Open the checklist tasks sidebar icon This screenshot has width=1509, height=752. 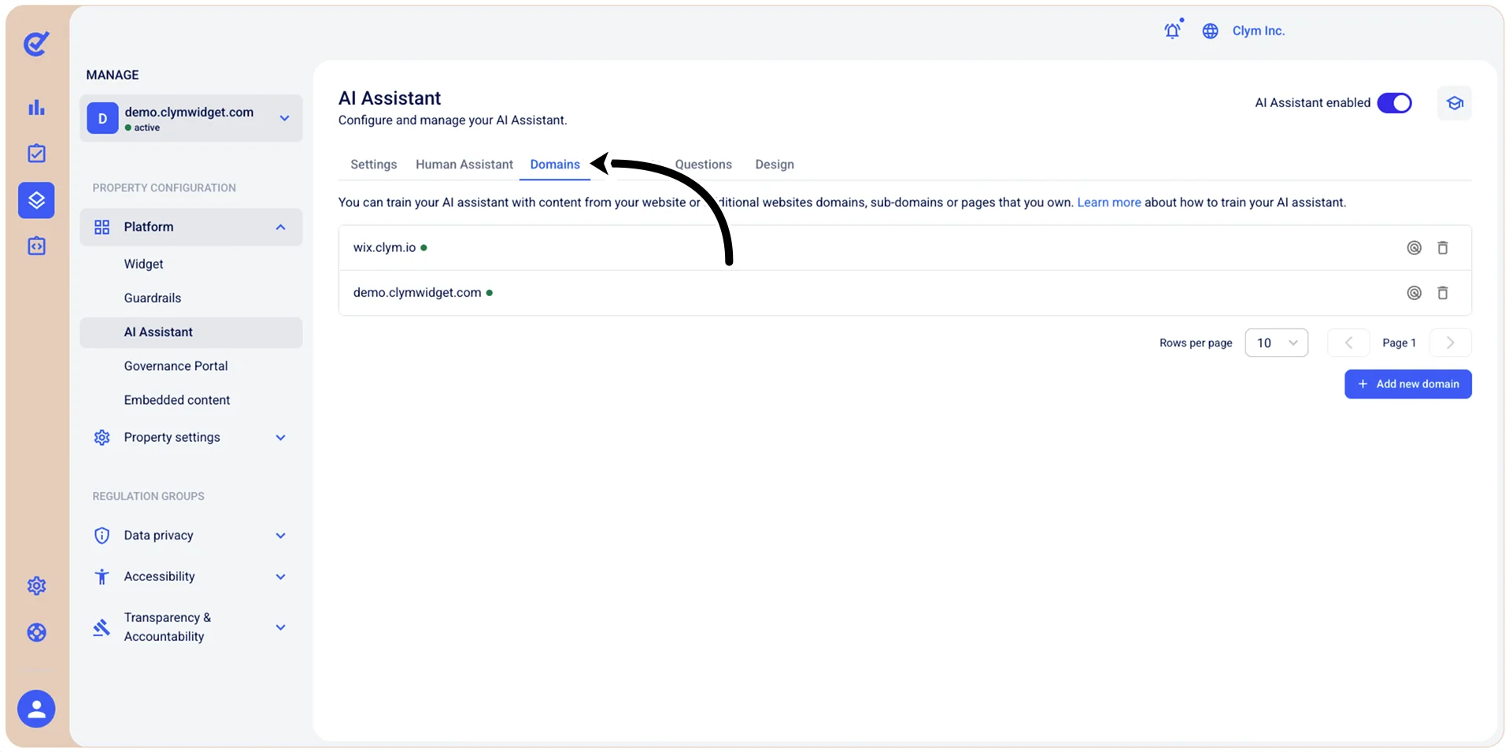coord(36,154)
